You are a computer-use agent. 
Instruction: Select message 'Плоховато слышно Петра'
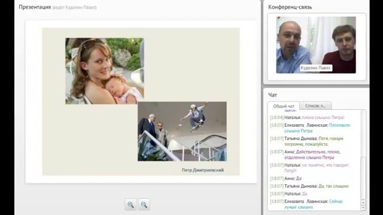[x=310, y=128]
